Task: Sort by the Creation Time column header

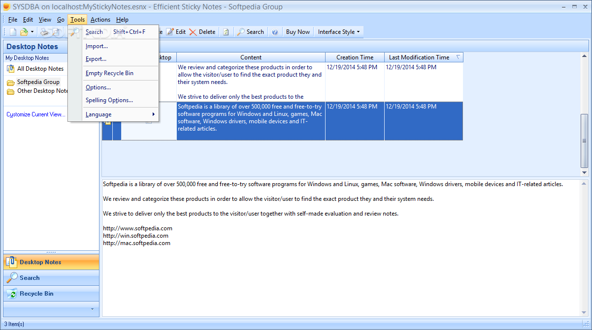Action: tap(355, 57)
